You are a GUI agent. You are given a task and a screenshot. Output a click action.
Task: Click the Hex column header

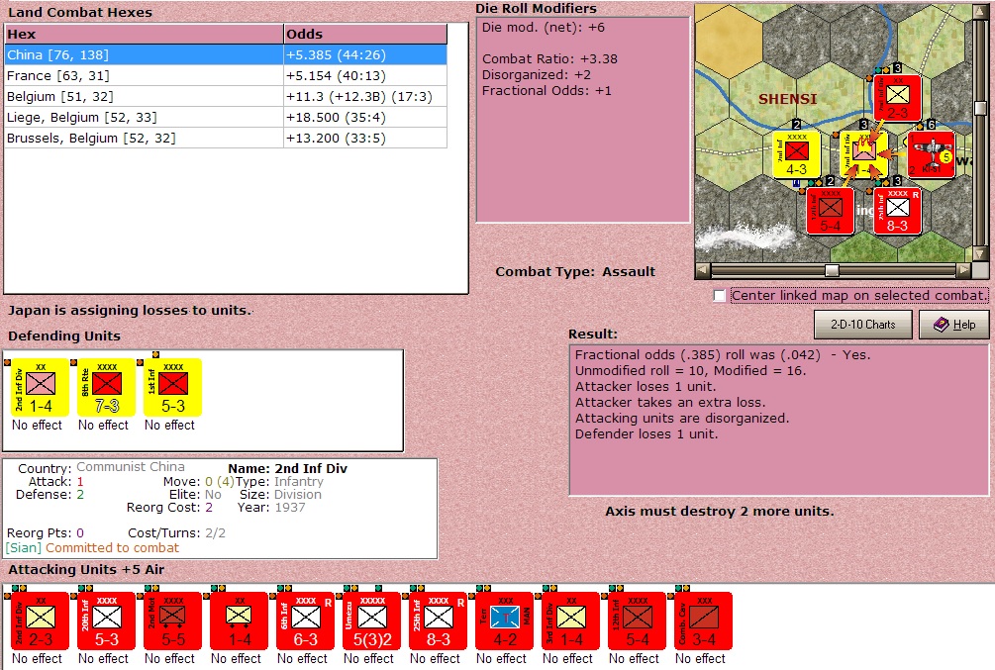click(144, 35)
